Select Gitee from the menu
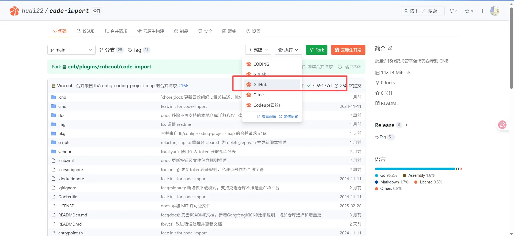Image resolution: width=514 pixels, height=236 pixels. coord(272,95)
